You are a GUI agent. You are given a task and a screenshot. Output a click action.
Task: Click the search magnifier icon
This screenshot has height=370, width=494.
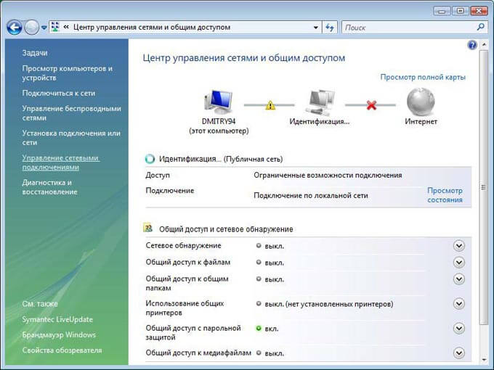pos(480,27)
